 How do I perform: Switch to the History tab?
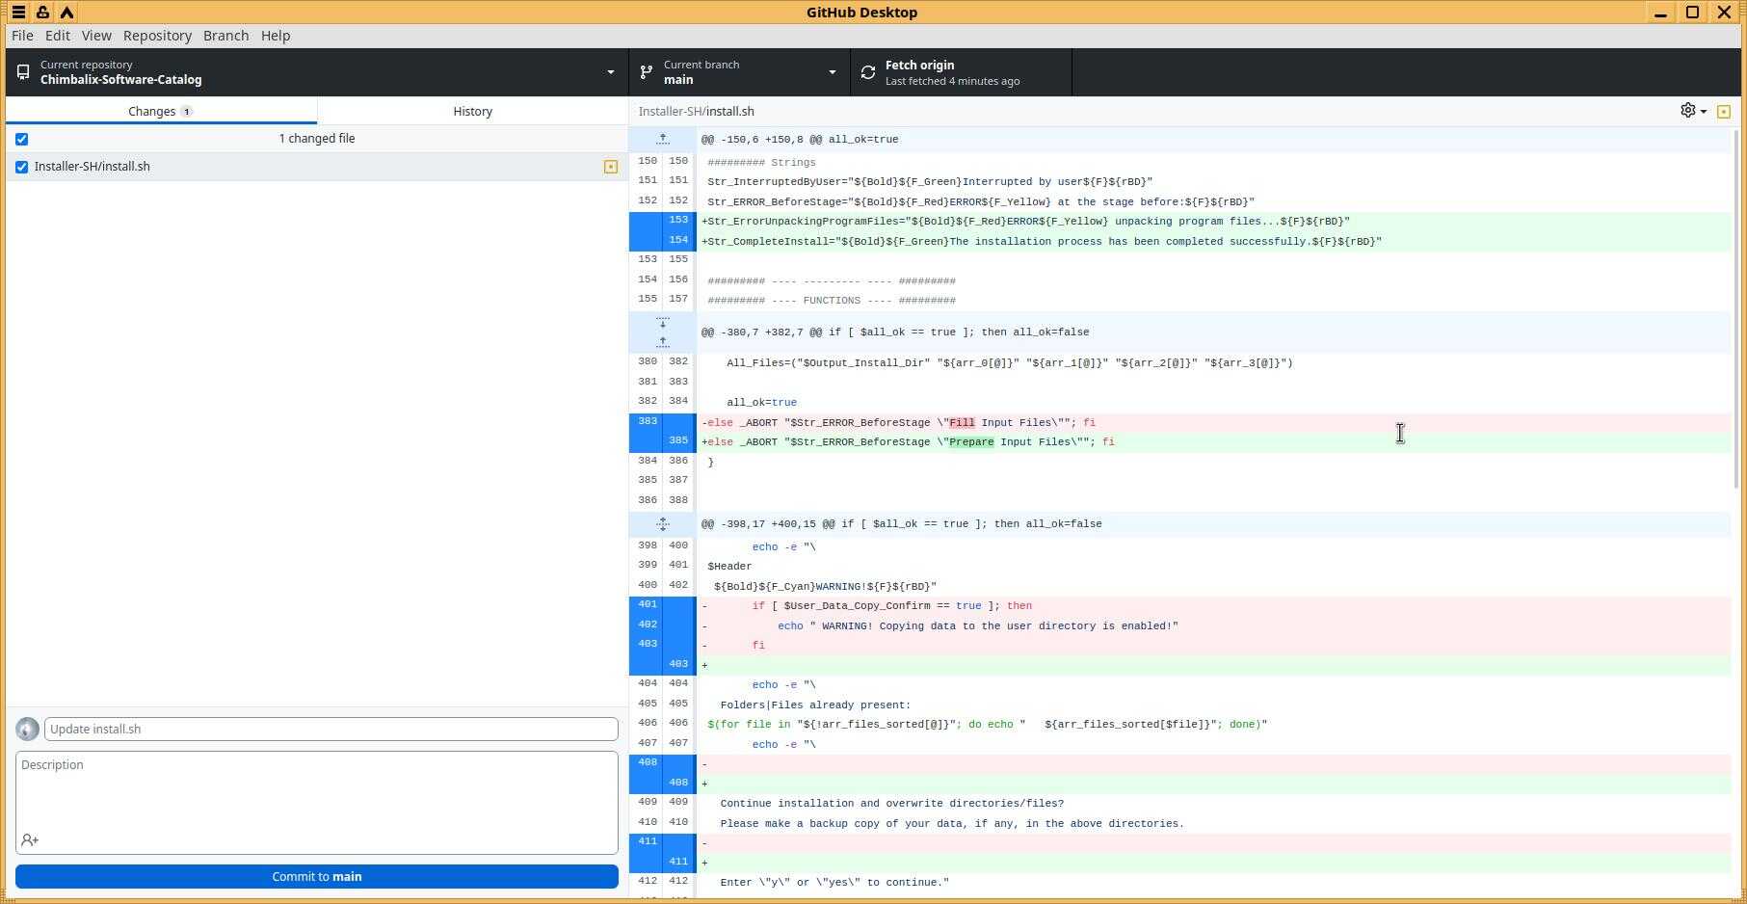click(x=472, y=111)
